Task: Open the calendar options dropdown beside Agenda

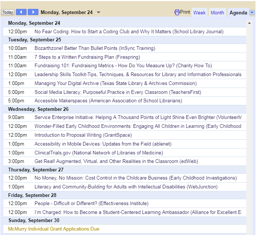Action: pos(252,13)
